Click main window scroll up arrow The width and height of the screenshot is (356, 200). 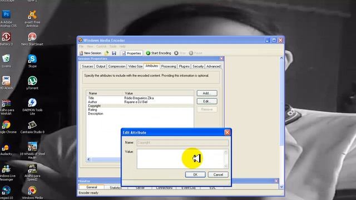[281, 58]
